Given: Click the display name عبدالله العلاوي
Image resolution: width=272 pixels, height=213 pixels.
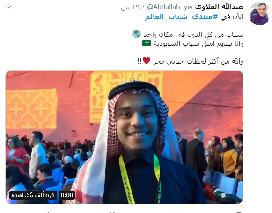Looking at the screenshot, I should (219, 7).
